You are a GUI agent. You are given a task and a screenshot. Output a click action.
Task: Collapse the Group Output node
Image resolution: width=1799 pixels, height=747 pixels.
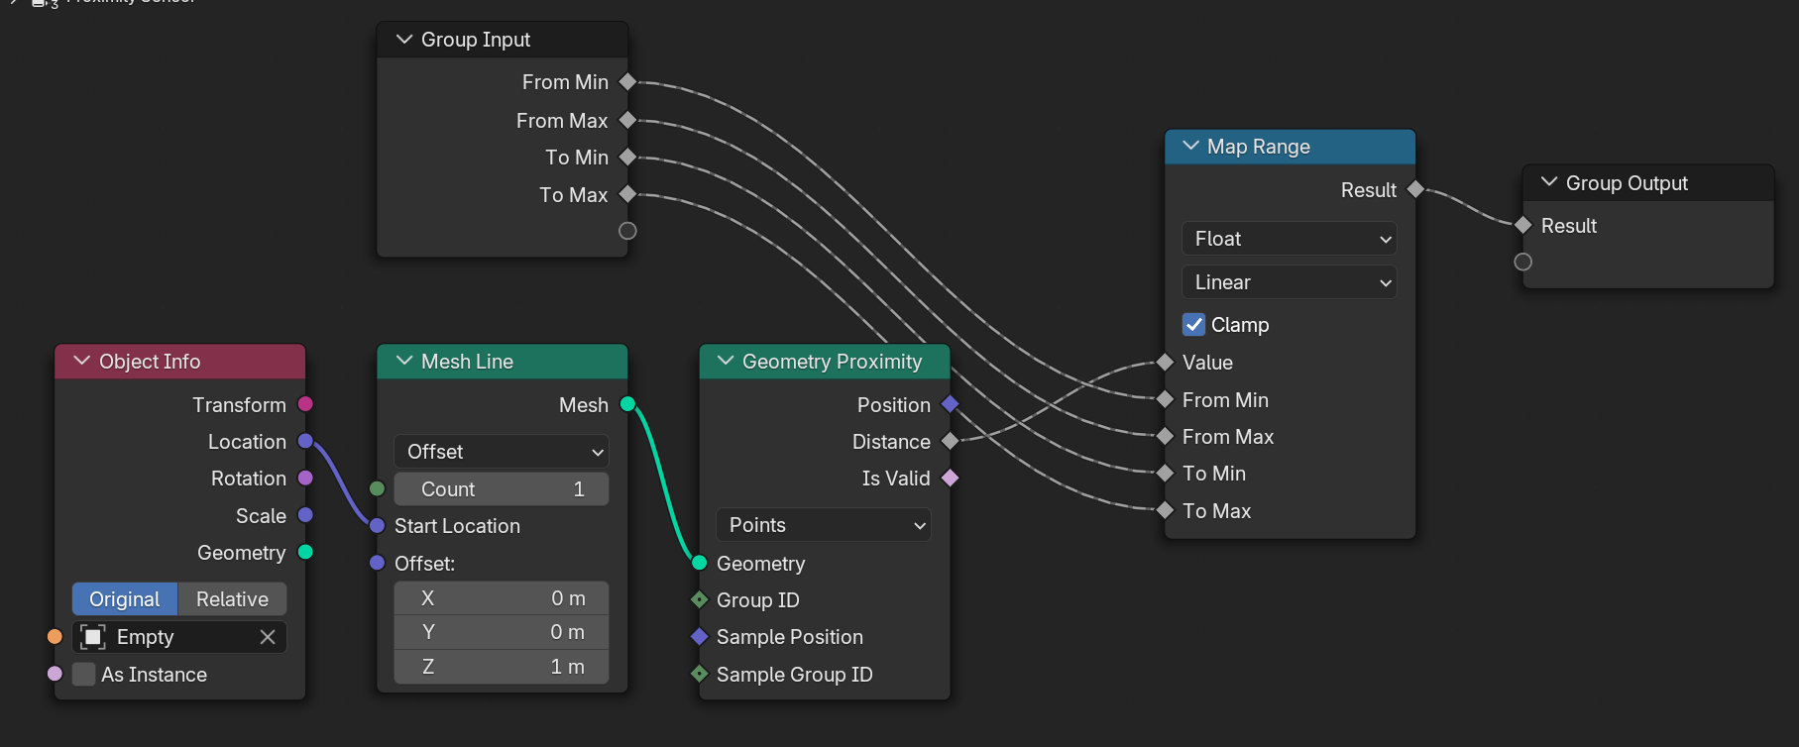coord(1549,182)
